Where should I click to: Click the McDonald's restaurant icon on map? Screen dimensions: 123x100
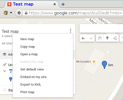coord(94,62)
